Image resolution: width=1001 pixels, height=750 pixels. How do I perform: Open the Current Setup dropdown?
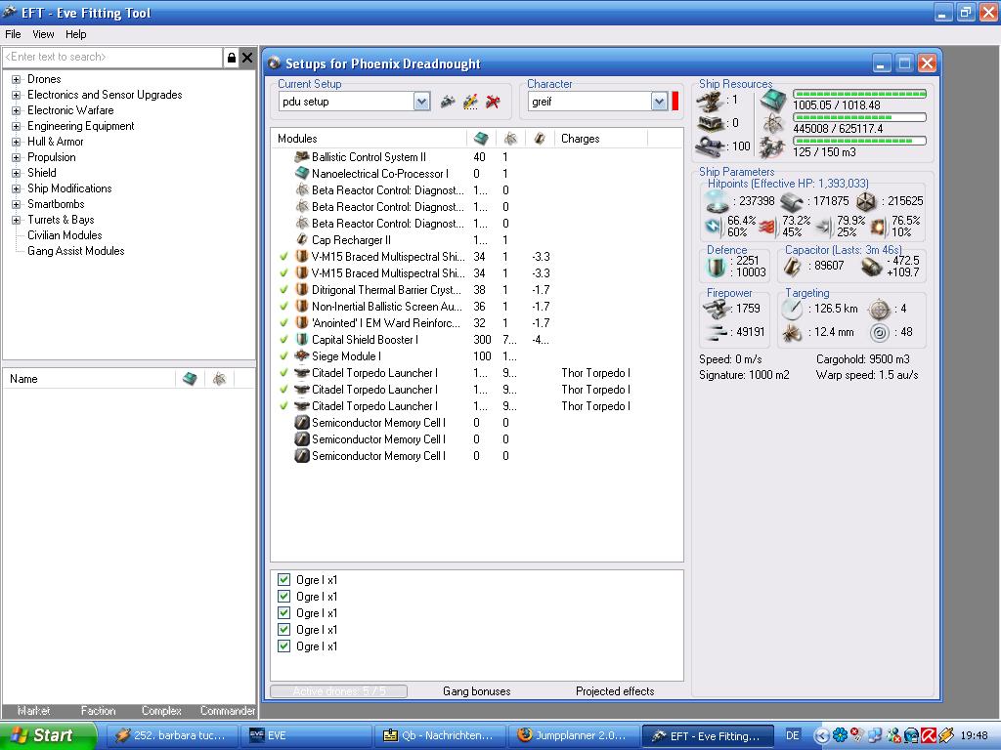pos(421,102)
